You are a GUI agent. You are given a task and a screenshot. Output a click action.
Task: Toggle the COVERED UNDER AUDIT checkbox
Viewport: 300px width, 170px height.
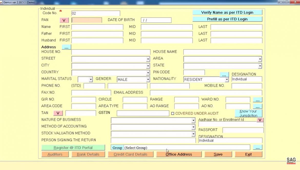[173, 113]
